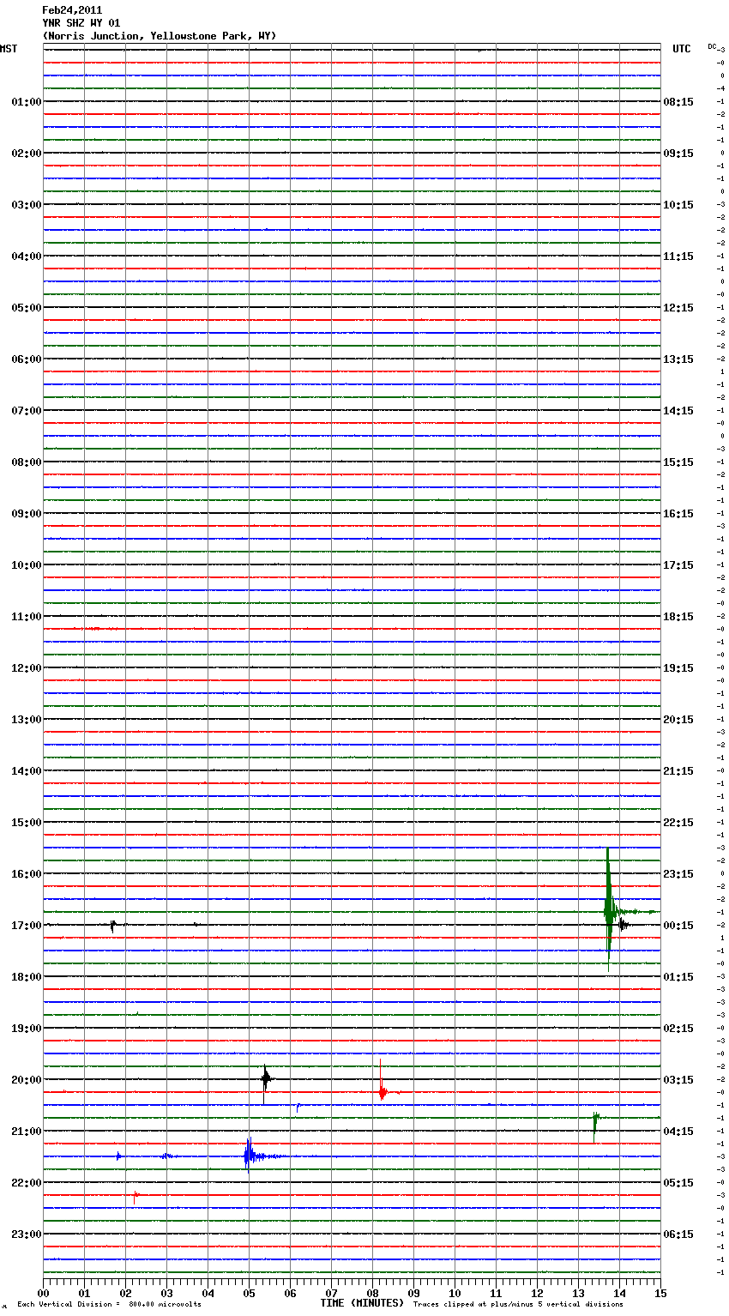Click the UTC timezone label
This screenshot has width=729, height=1316.
682,49
